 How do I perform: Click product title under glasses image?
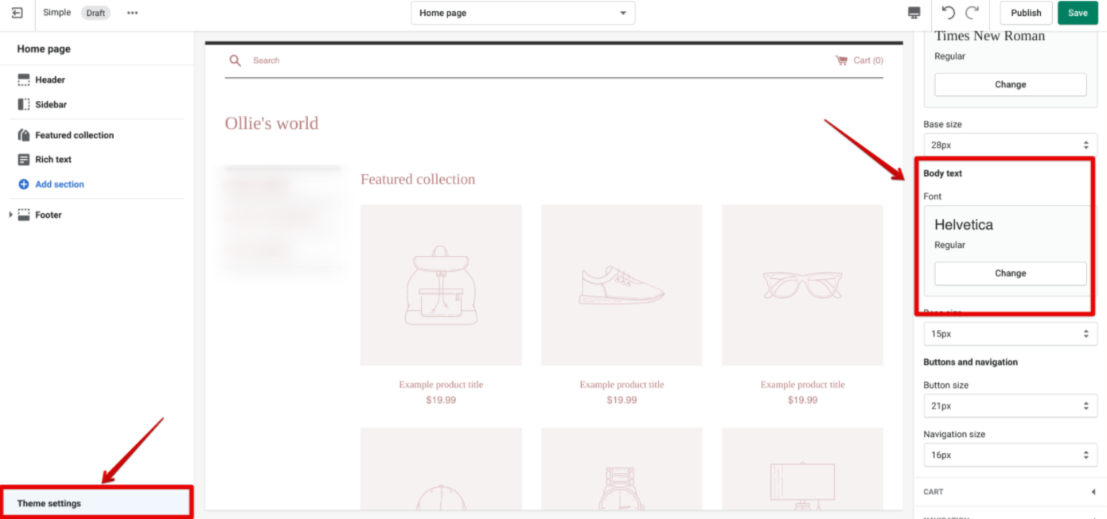point(802,385)
